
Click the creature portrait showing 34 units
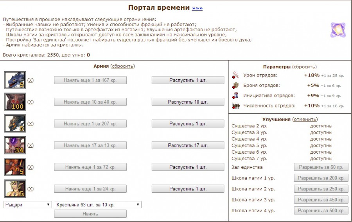tap(15, 145)
